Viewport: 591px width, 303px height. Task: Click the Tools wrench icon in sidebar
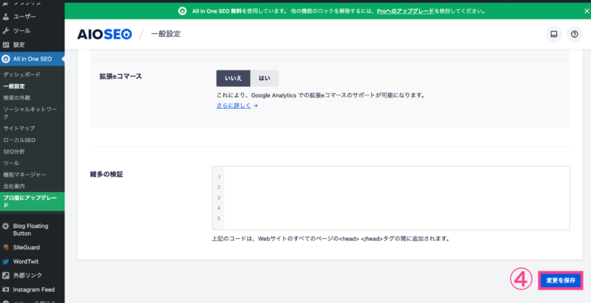[5, 30]
